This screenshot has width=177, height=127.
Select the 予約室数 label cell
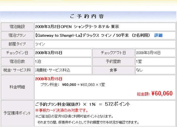(x=113, y=61)
